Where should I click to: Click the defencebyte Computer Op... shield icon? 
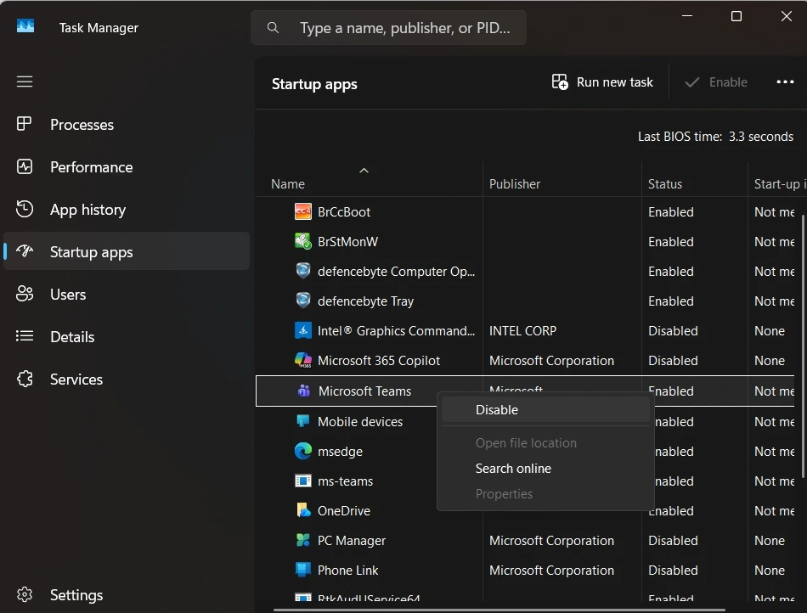point(302,271)
